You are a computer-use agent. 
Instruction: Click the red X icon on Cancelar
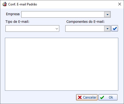click(x=80, y=97)
